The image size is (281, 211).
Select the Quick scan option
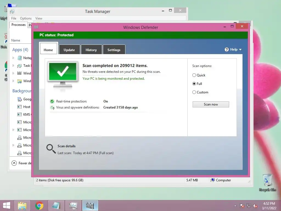194,75
